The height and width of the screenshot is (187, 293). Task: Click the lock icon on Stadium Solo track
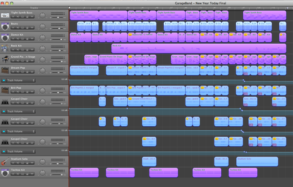click(x=27, y=163)
